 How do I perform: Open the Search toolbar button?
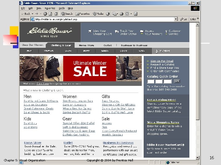[67, 14]
